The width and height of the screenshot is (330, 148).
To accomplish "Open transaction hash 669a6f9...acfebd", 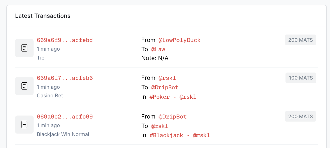I will coord(65,40).
